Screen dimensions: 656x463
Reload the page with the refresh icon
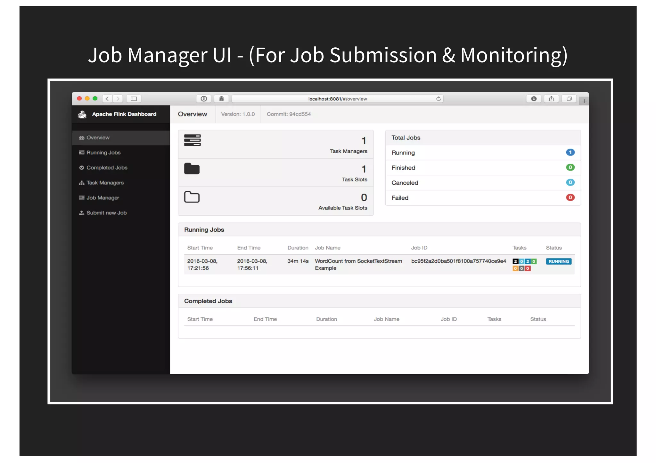(439, 99)
